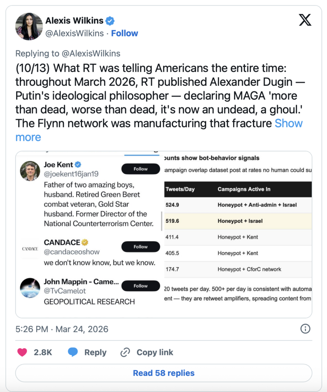
Task: Click Joe Kent's profile picture
Action: click(x=30, y=171)
